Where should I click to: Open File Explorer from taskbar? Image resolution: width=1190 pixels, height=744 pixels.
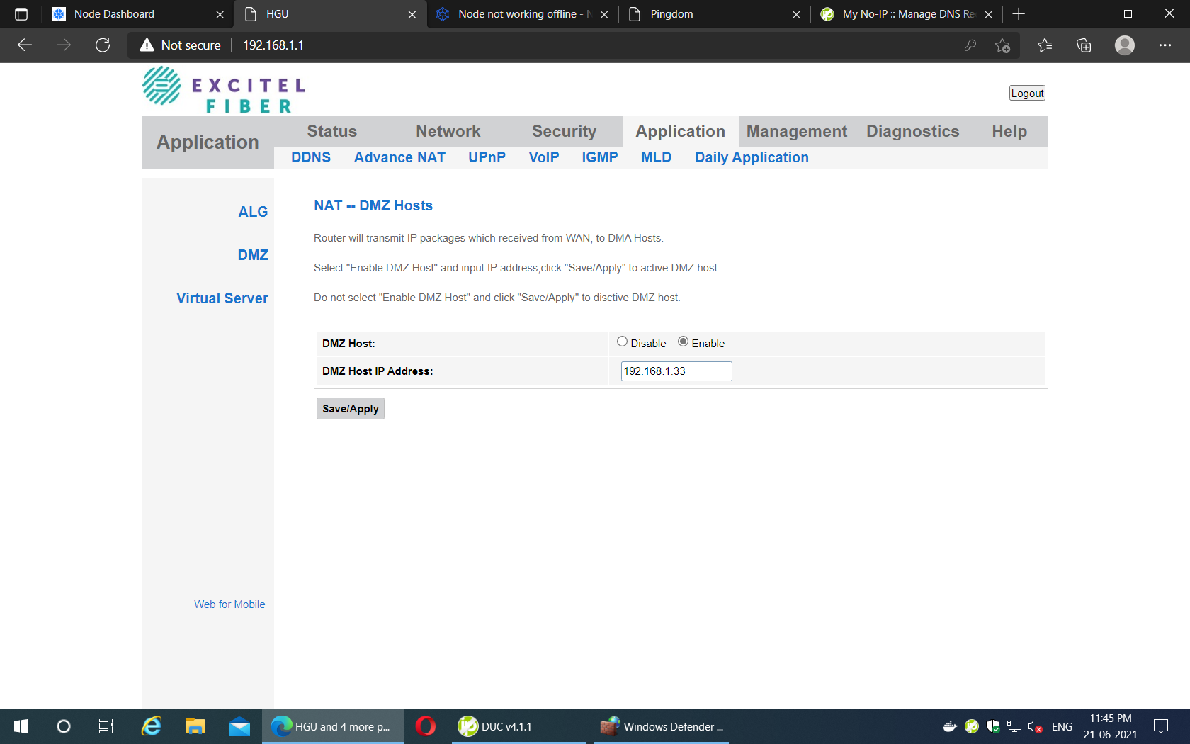(x=195, y=726)
